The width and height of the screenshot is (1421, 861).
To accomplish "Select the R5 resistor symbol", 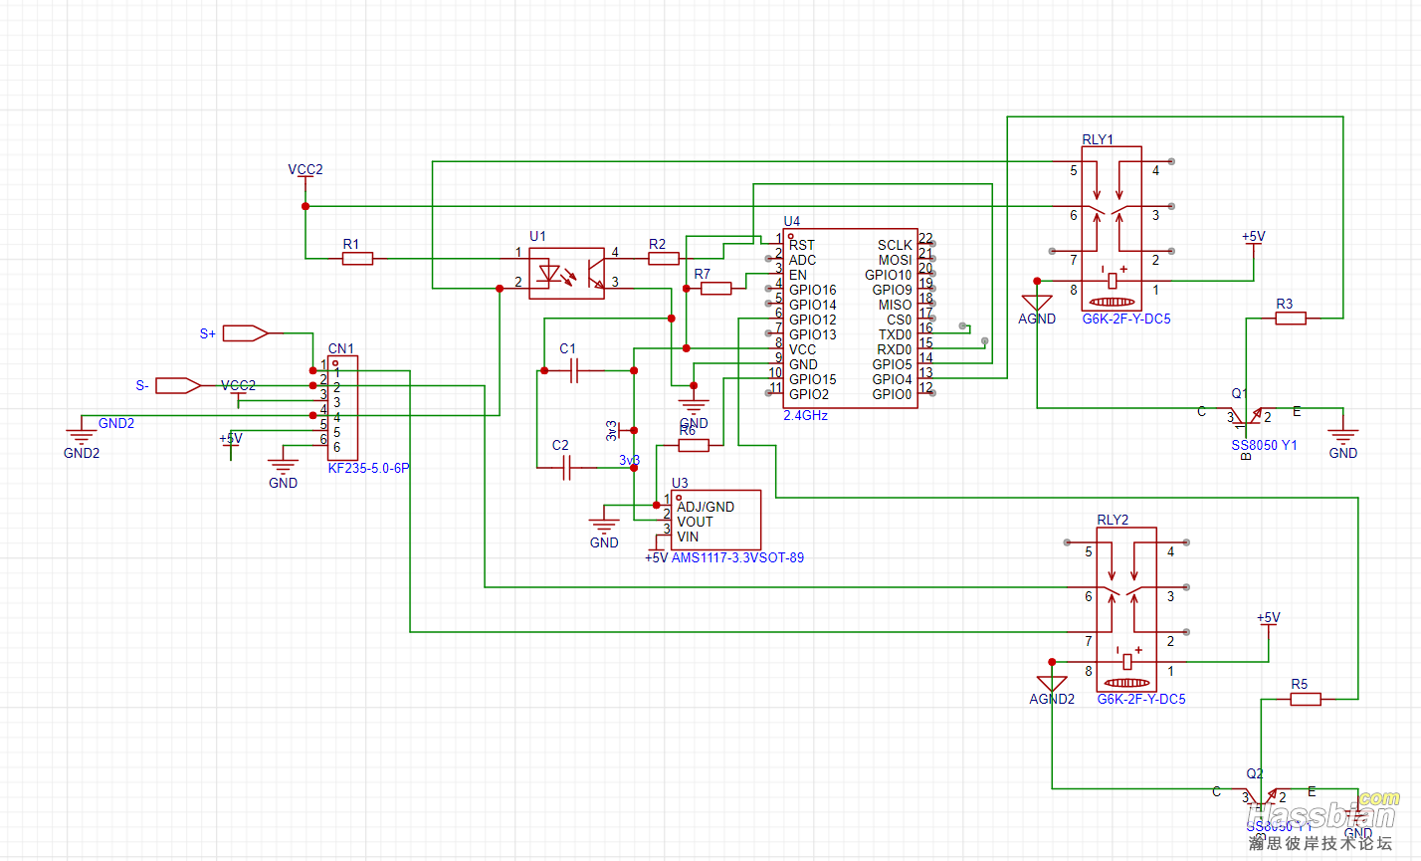I will (1306, 700).
